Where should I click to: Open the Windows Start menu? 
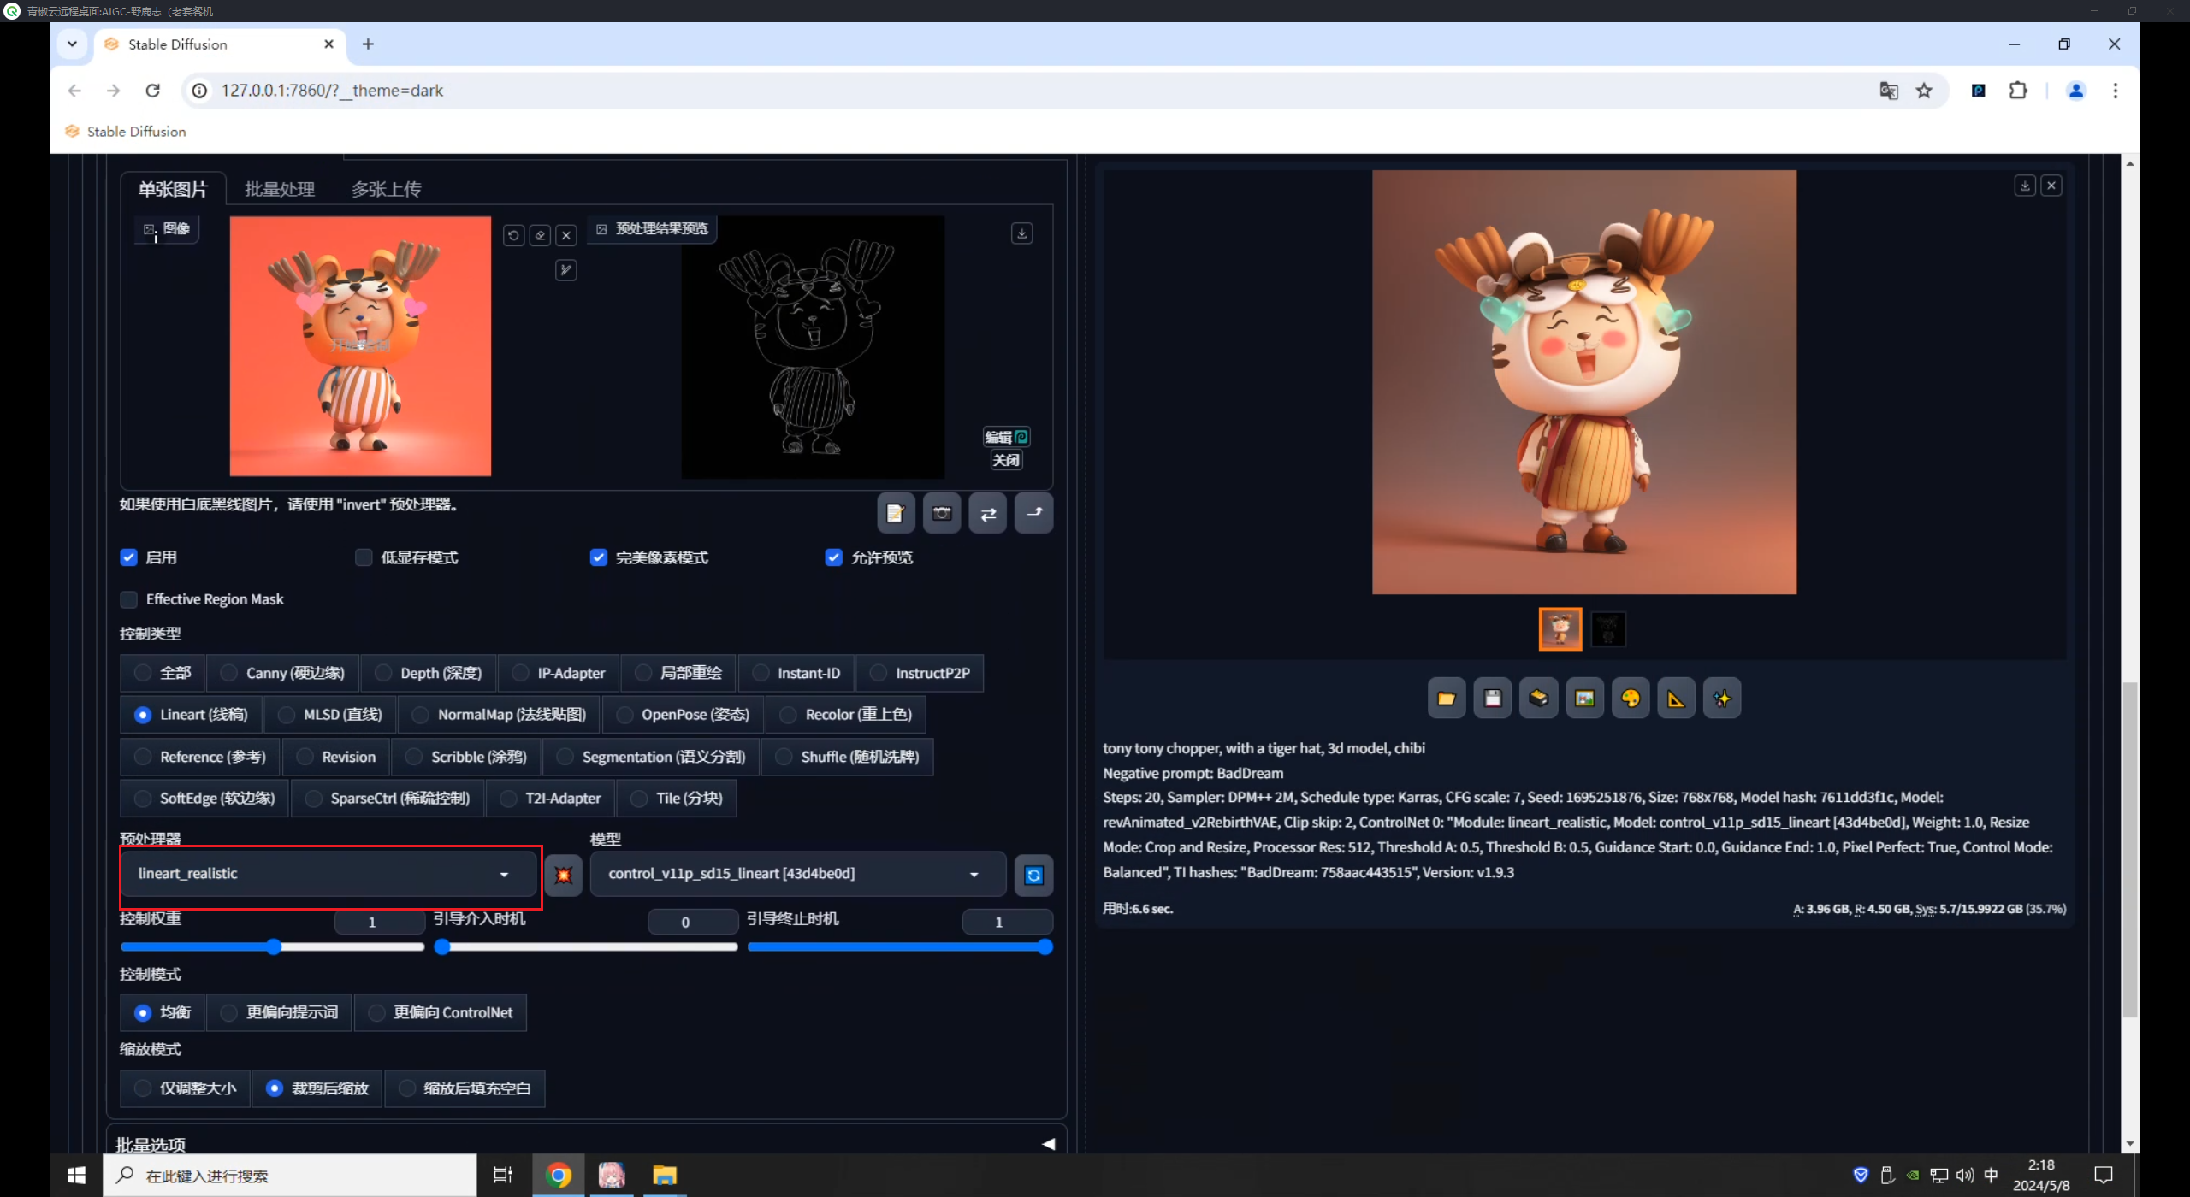(76, 1176)
